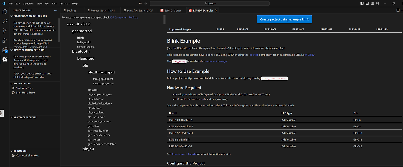Click the ESP32-S3-DevKitC-1 board cell
This screenshot has width=403, height=167.
point(180,146)
